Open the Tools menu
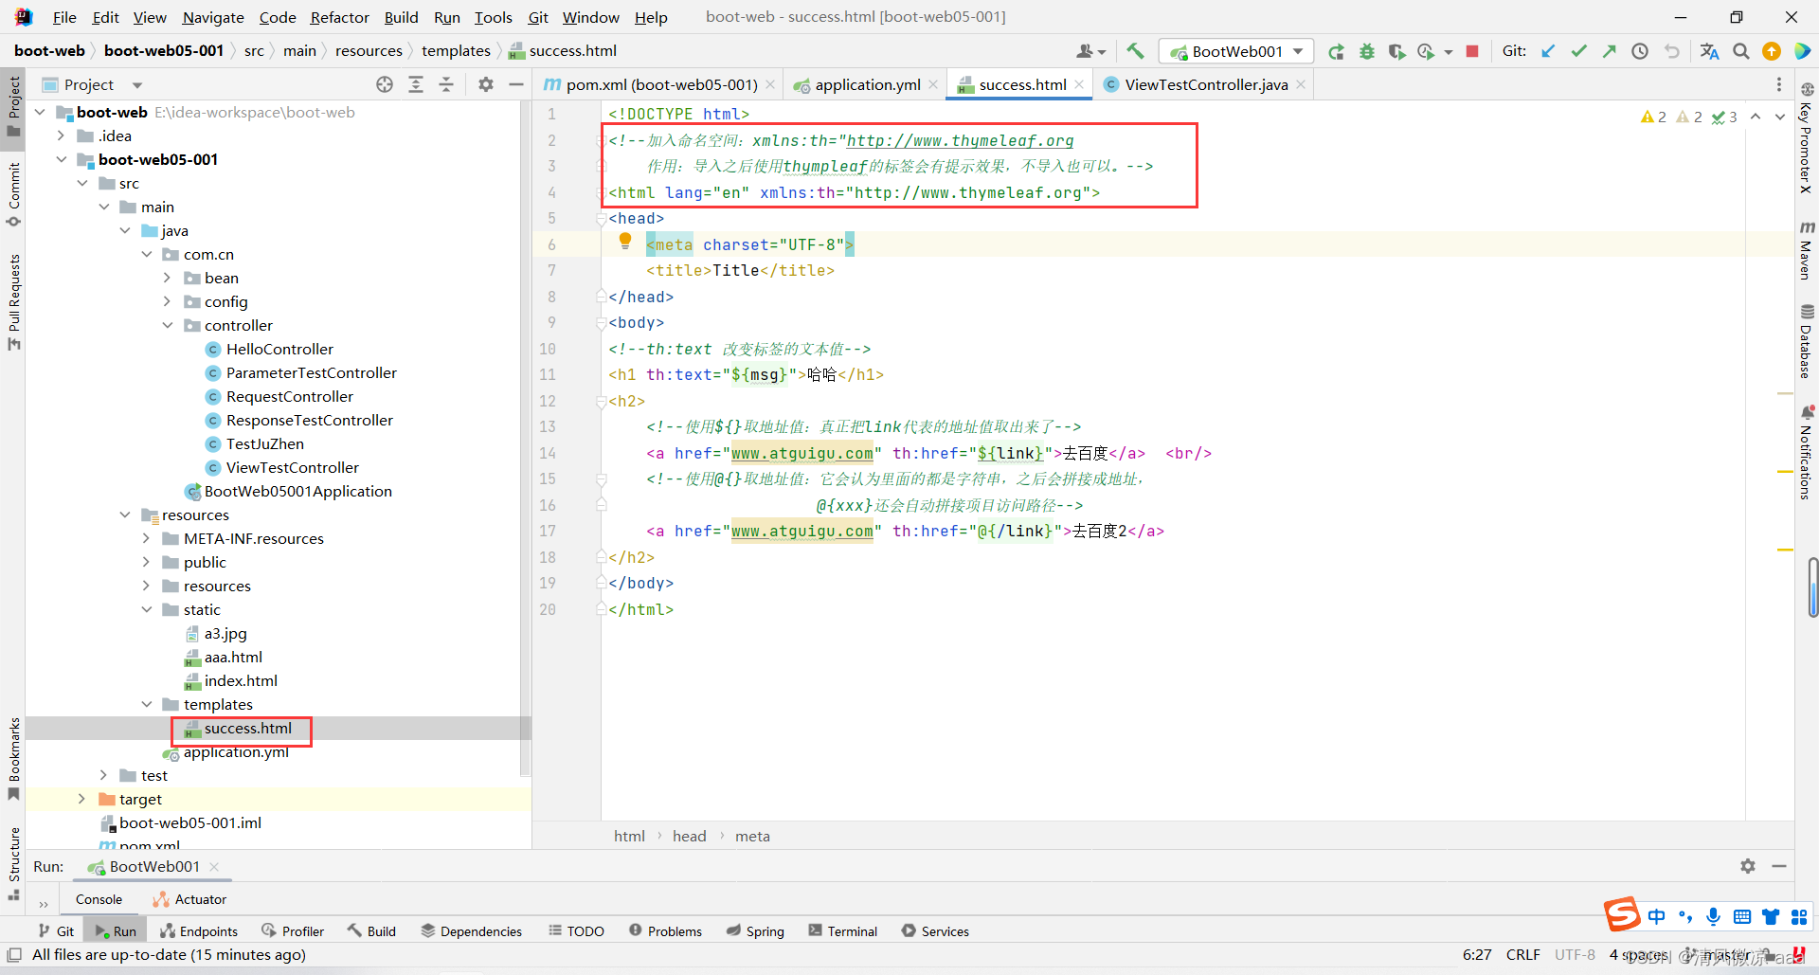1819x975 pixels. pyautogui.click(x=493, y=17)
